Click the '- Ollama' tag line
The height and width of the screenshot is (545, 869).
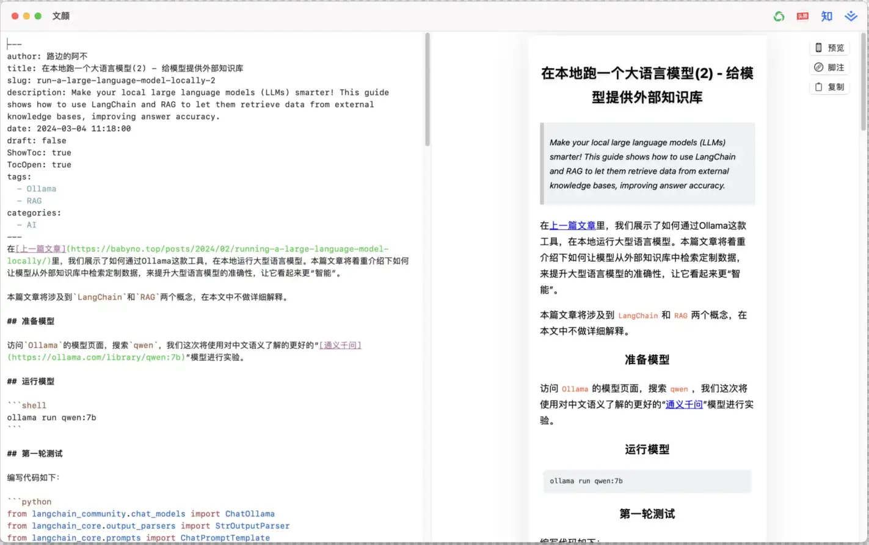click(x=37, y=189)
